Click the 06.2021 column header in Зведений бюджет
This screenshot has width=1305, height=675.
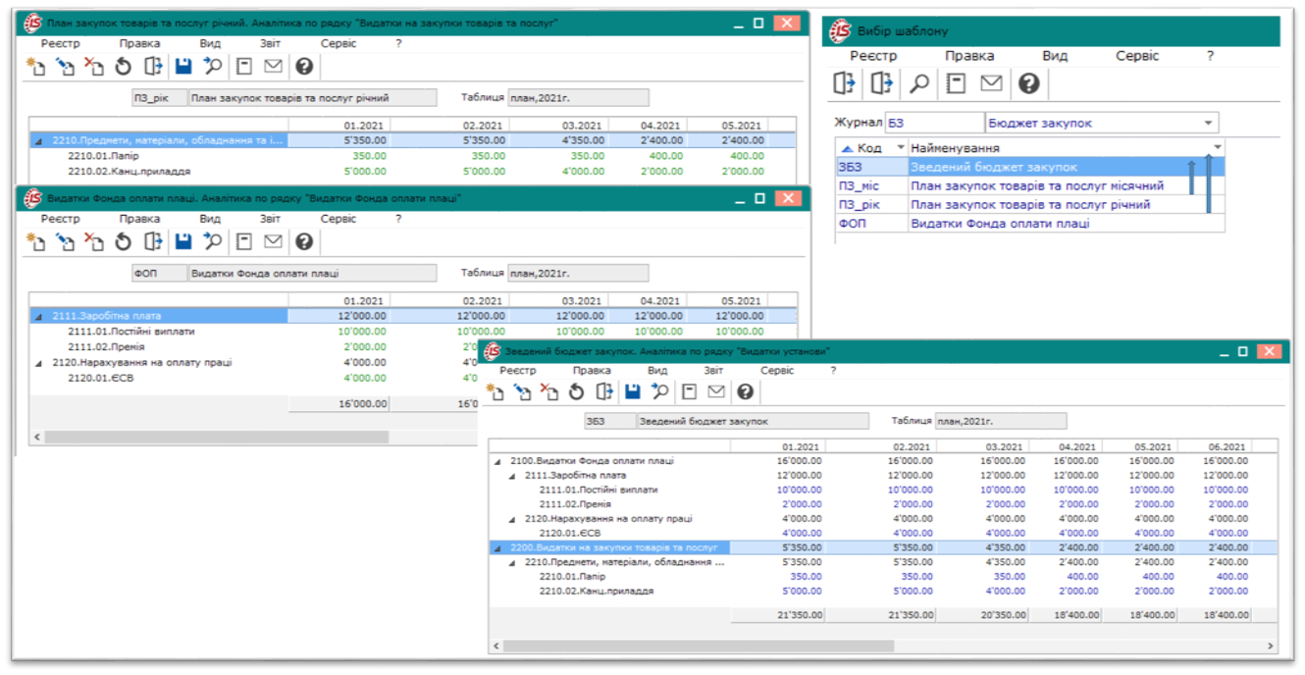[1214, 446]
